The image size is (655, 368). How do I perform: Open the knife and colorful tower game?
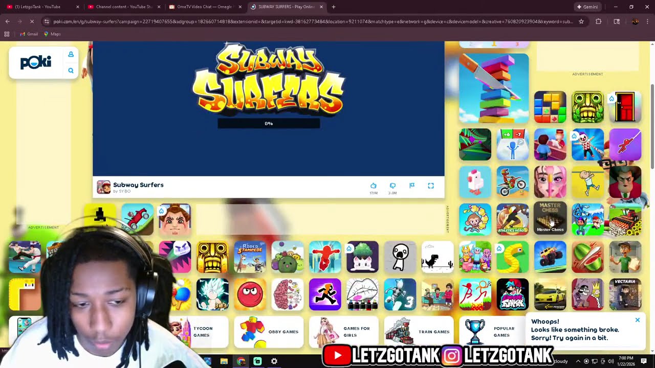coord(494,88)
